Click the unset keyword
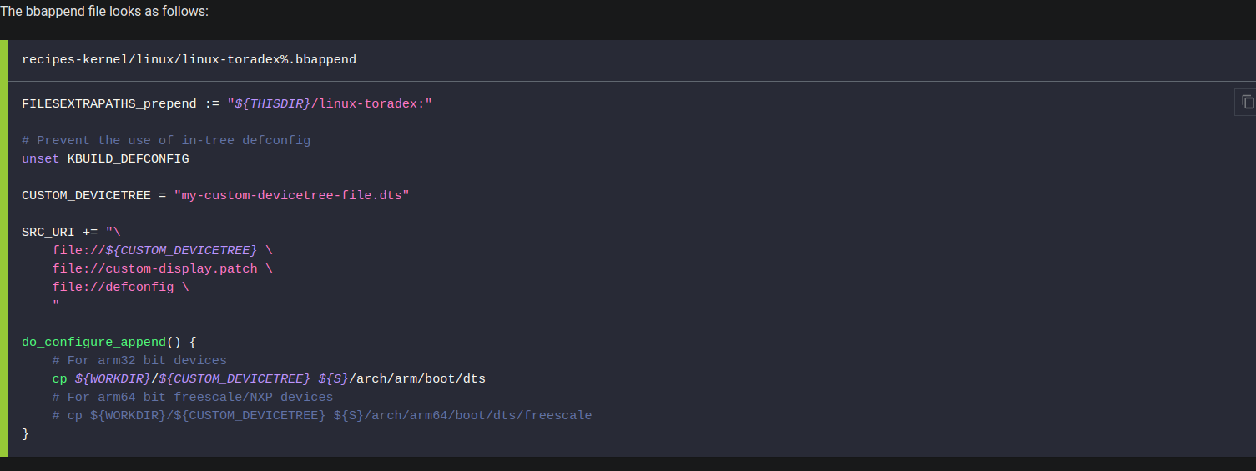This screenshot has height=471, width=1256. (41, 158)
